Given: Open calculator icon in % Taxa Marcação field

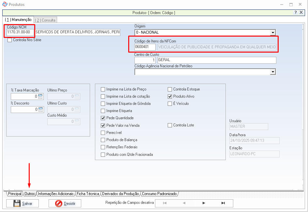Looking at the screenshot, I should tap(40, 96).
